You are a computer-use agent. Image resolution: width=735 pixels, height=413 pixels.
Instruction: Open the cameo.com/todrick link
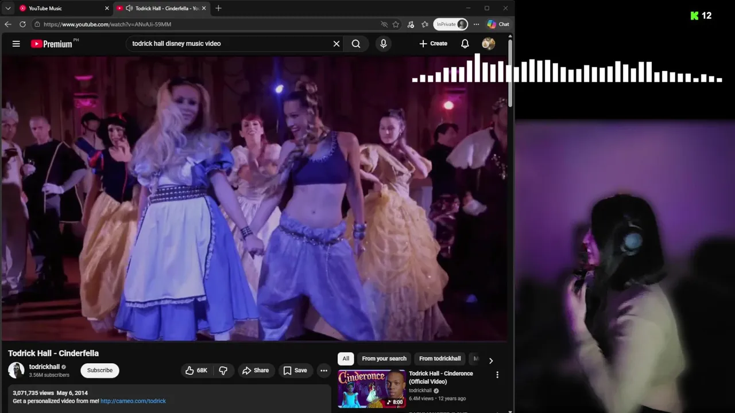tap(133, 401)
